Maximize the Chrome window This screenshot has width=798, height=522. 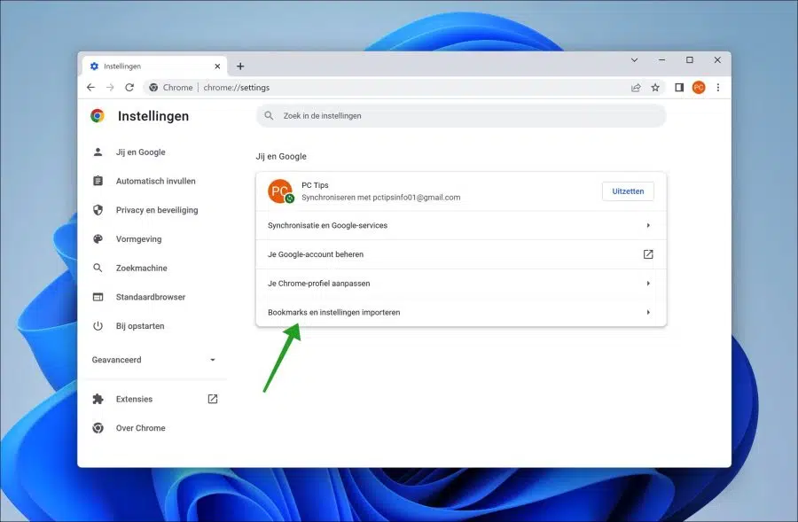(x=690, y=60)
